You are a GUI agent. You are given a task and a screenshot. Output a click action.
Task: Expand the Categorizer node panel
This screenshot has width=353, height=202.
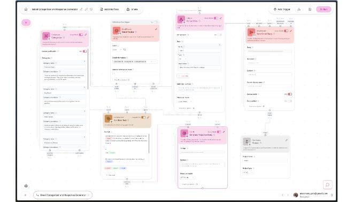86,34
